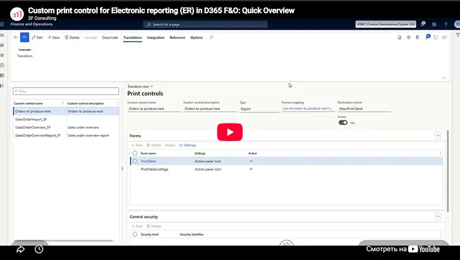
Task: Toggle the blue list view button
Action: tap(25, 37)
